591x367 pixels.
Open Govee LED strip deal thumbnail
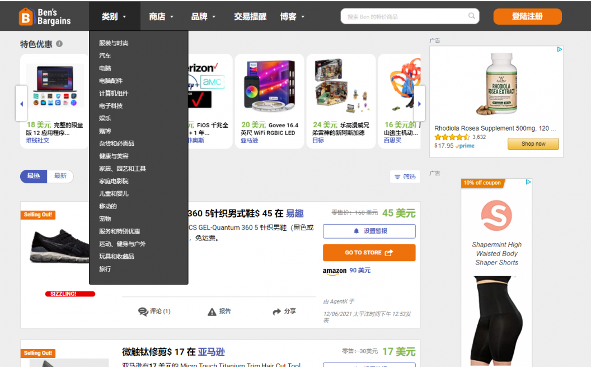click(x=269, y=87)
